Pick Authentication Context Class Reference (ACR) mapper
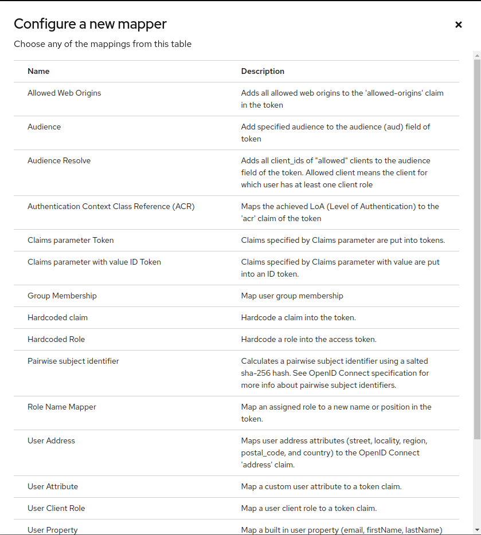The width and height of the screenshot is (481, 535). coord(111,206)
